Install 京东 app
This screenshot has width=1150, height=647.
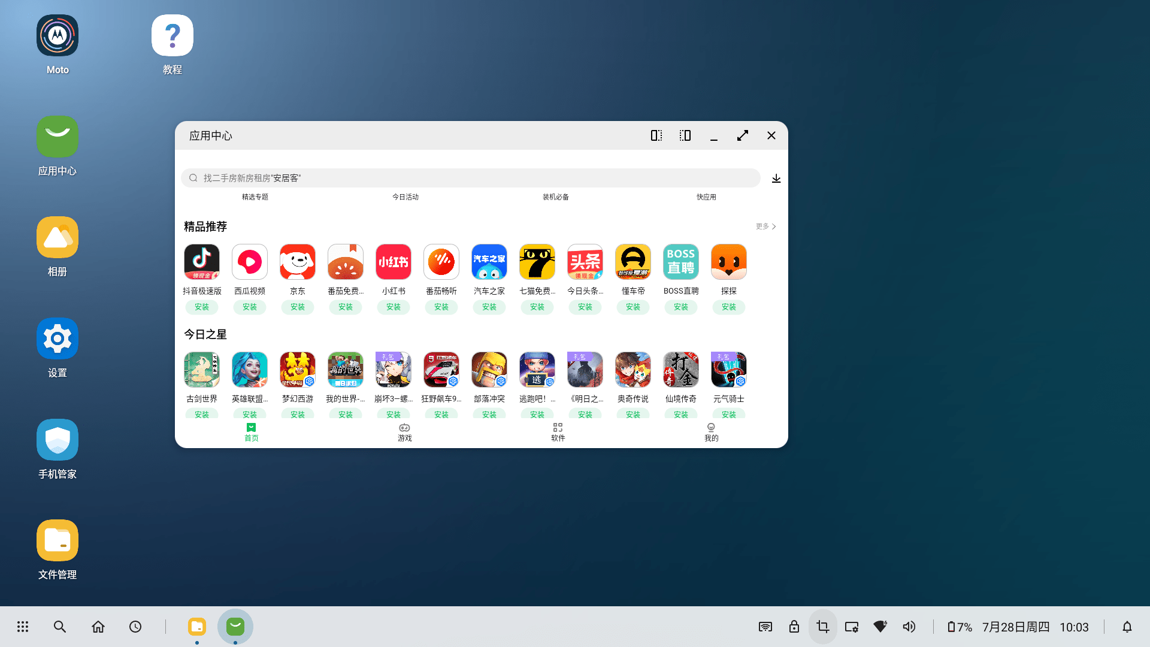pos(298,307)
